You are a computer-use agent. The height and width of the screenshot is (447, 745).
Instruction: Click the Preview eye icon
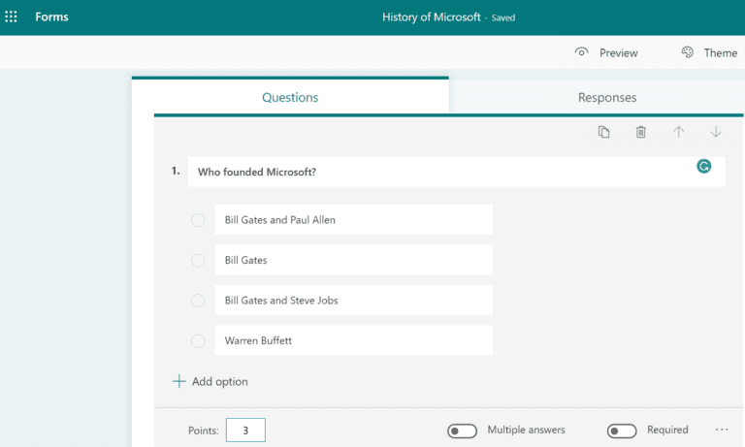pos(582,52)
